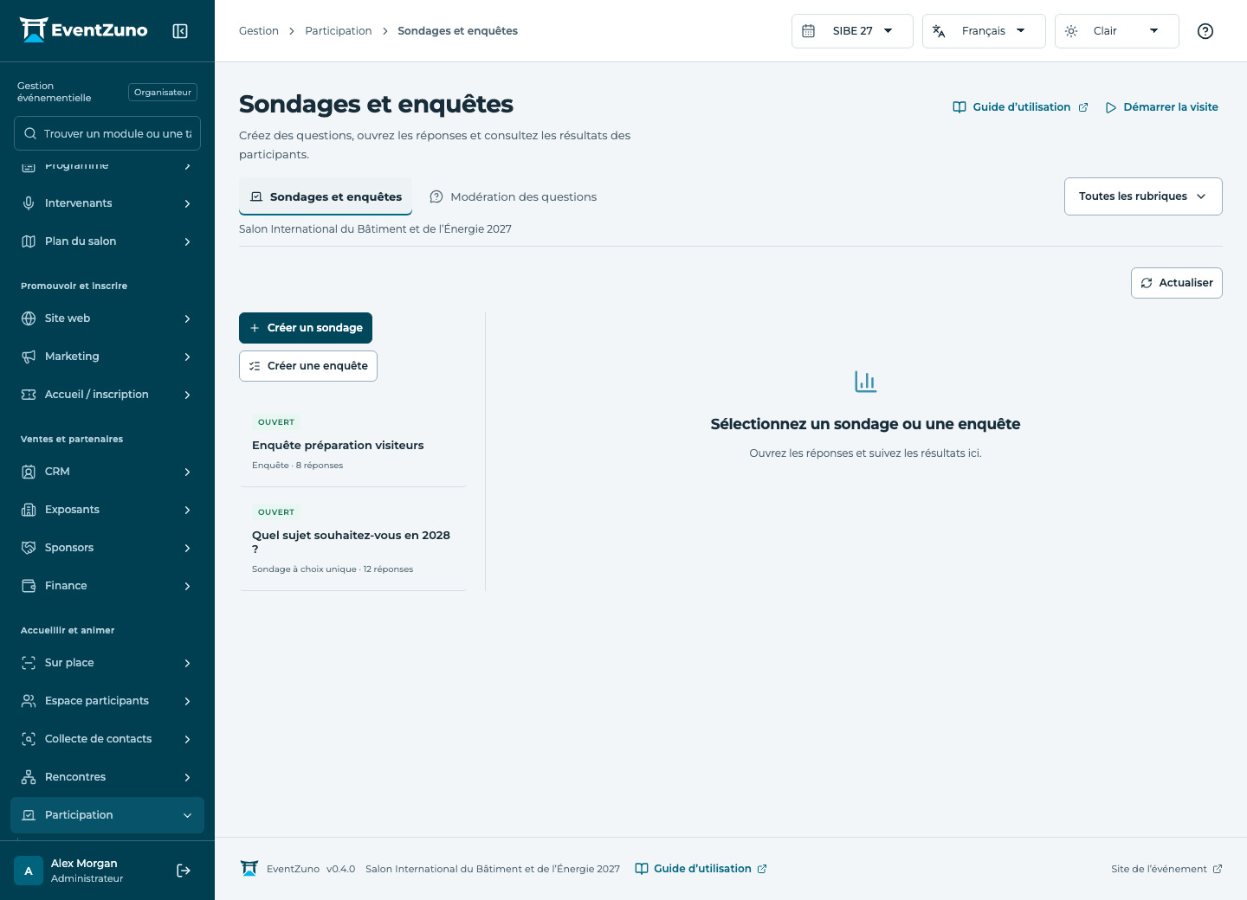Open the Clair theme dropdown
Screen dimensions: 1247x900
(1116, 31)
